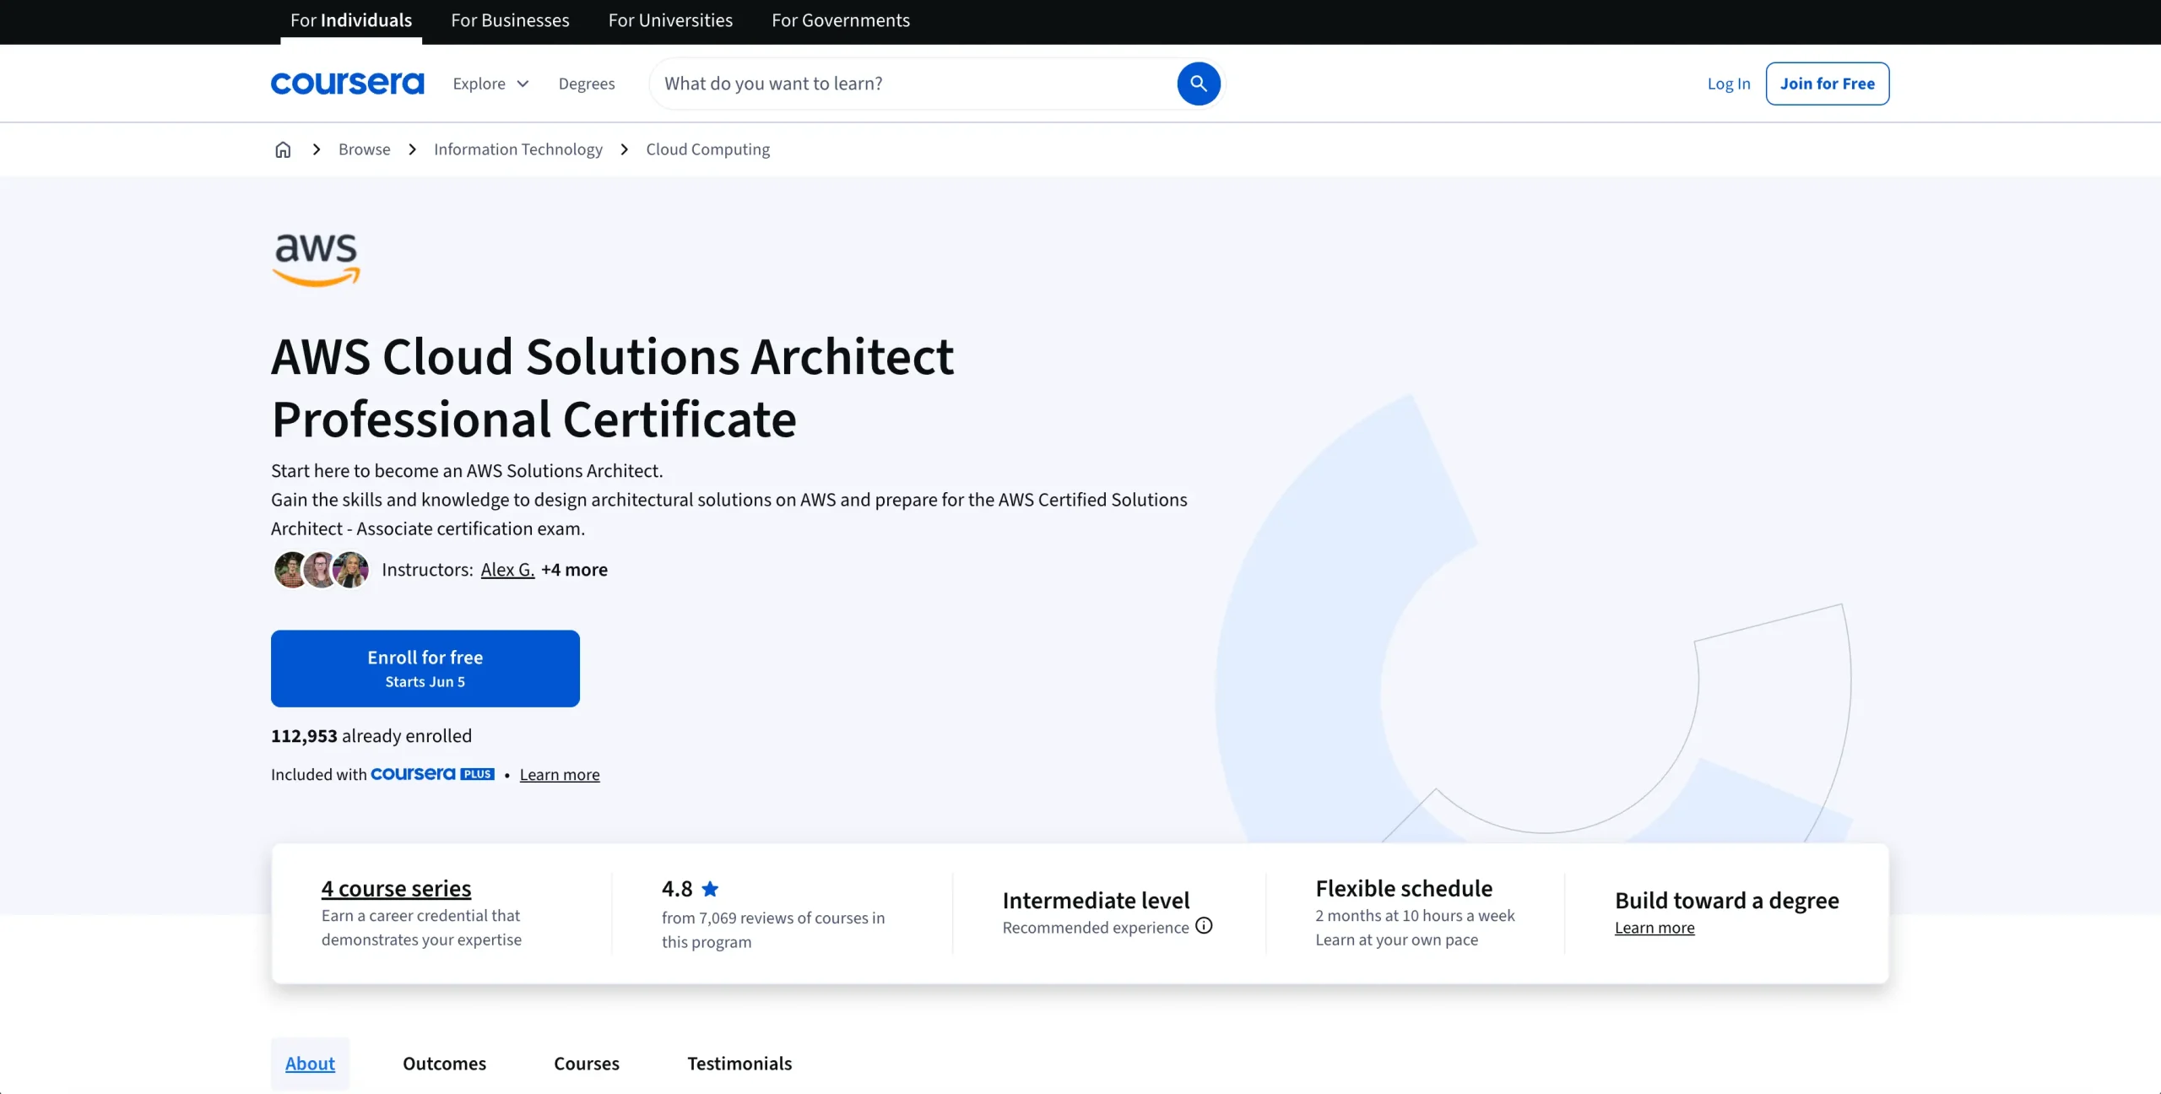Image resolution: width=2161 pixels, height=1094 pixels.
Task: Switch to the About tab
Action: pyautogui.click(x=310, y=1064)
